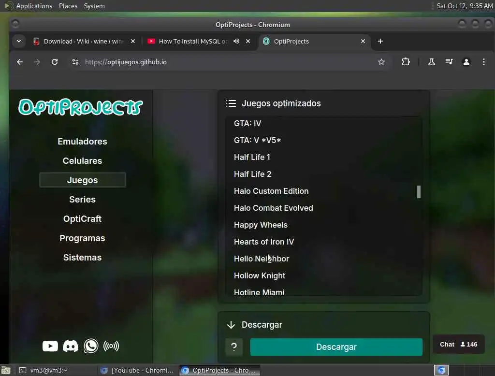
Task: Reload the OptiProjects page
Action: (x=55, y=62)
